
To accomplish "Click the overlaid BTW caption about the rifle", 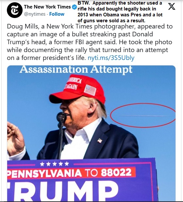I will (120, 12).
